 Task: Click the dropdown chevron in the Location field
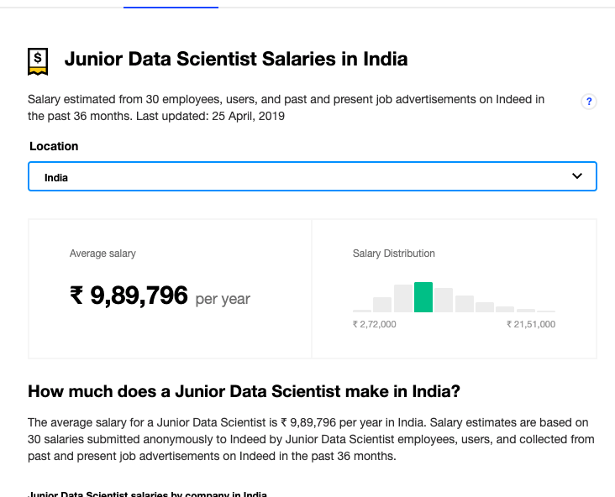pos(577,176)
